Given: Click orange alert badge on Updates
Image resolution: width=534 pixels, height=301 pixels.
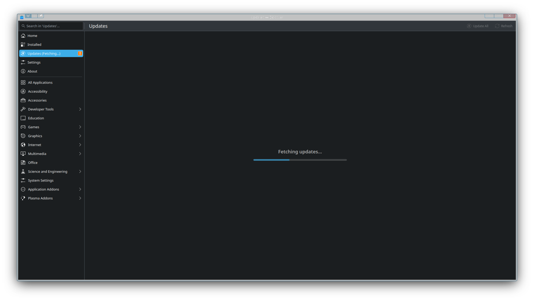Looking at the screenshot, I should 80,53.
